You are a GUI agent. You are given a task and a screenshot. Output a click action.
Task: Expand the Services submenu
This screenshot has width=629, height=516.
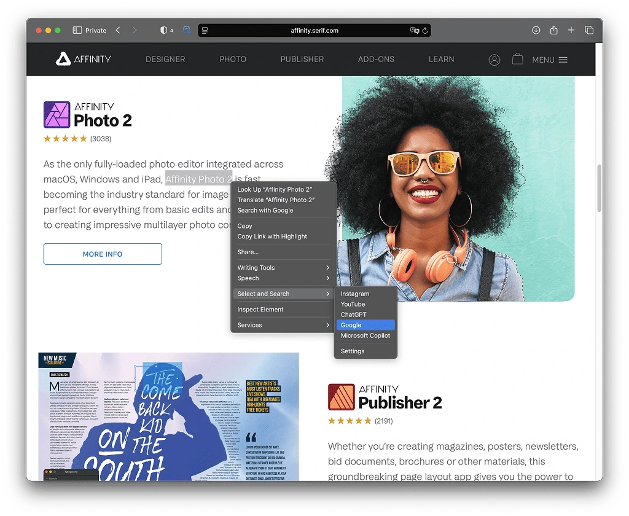(283, 325)
